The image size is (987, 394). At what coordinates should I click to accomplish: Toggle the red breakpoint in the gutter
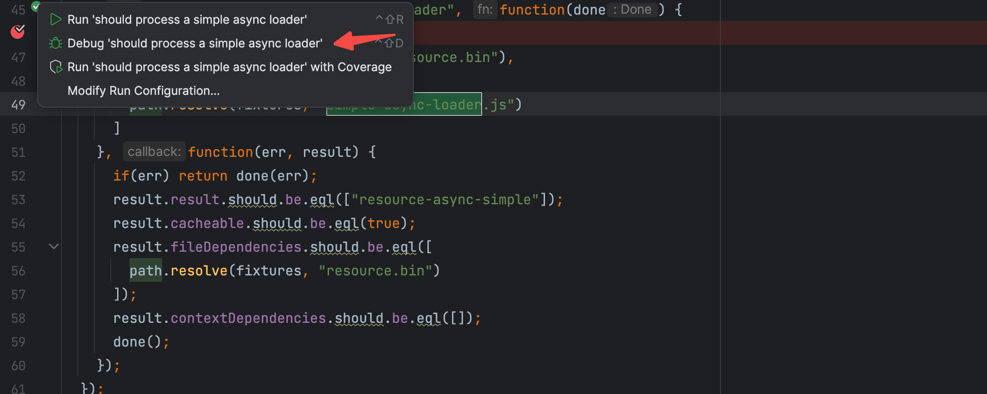coord(18,31)
